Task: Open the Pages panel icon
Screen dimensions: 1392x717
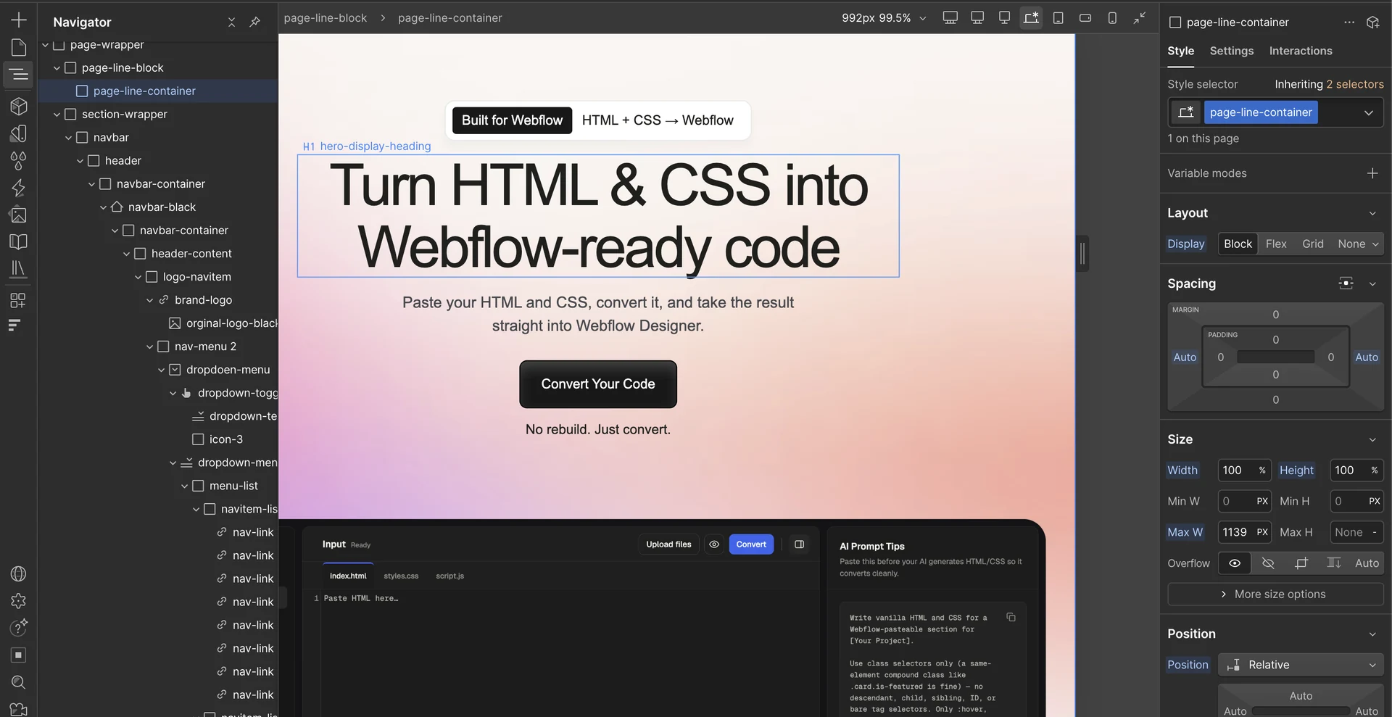Action: pos(18,48)
